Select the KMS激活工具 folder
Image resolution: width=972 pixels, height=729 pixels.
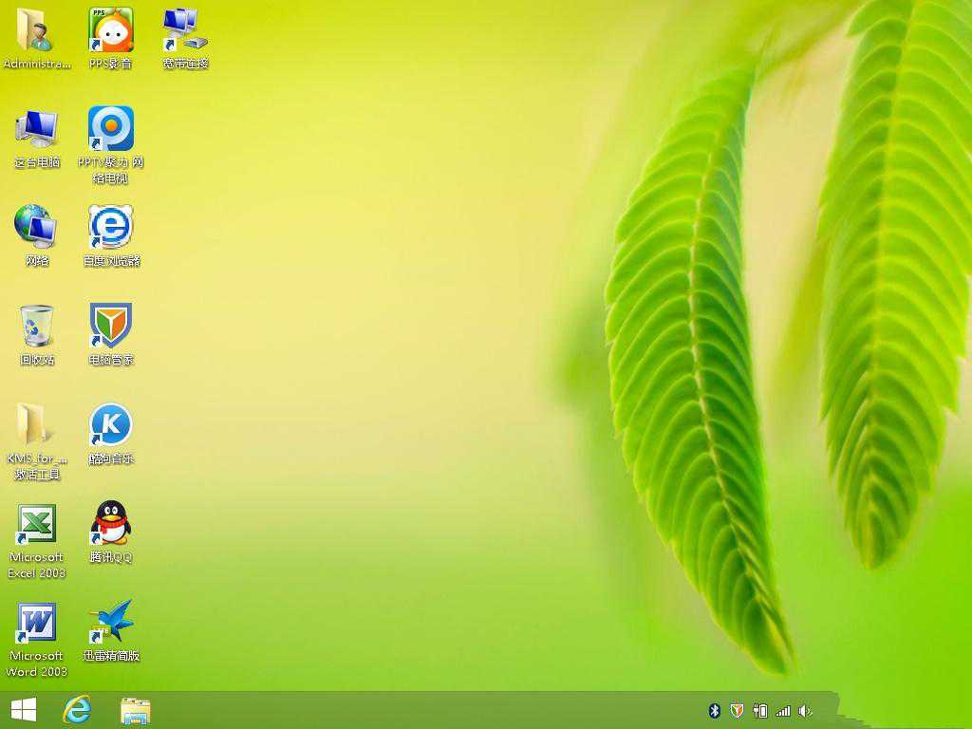click(x=36, y=426)
